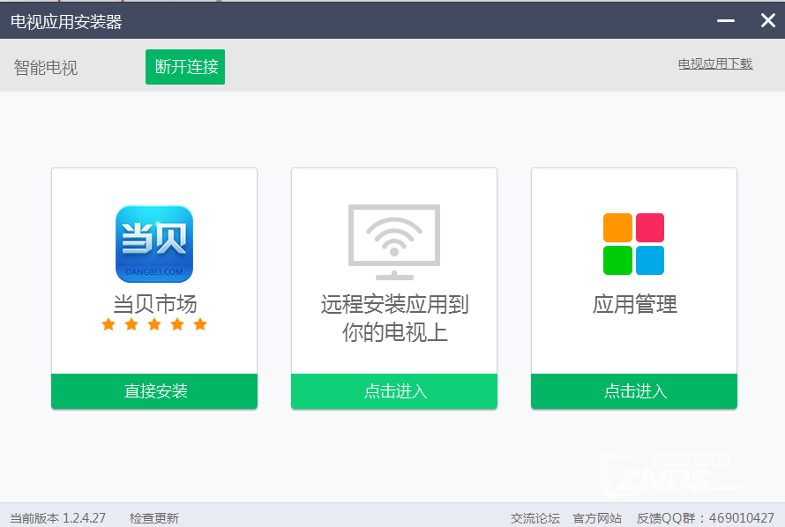Click the 智能电视 device label
Screen dimensions: 785x527
point(46,68)
